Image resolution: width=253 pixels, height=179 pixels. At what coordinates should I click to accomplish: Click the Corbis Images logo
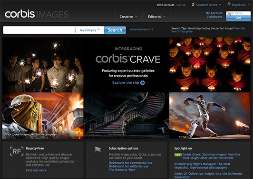tap(37, 14)
